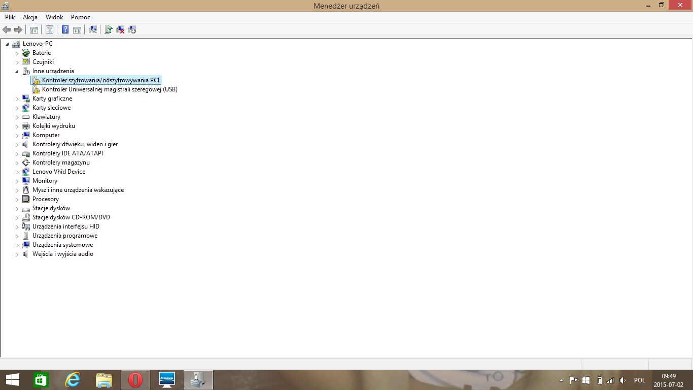Toggle the console tree show/hide icon
The image size is (693, 390).
point(33,29)
